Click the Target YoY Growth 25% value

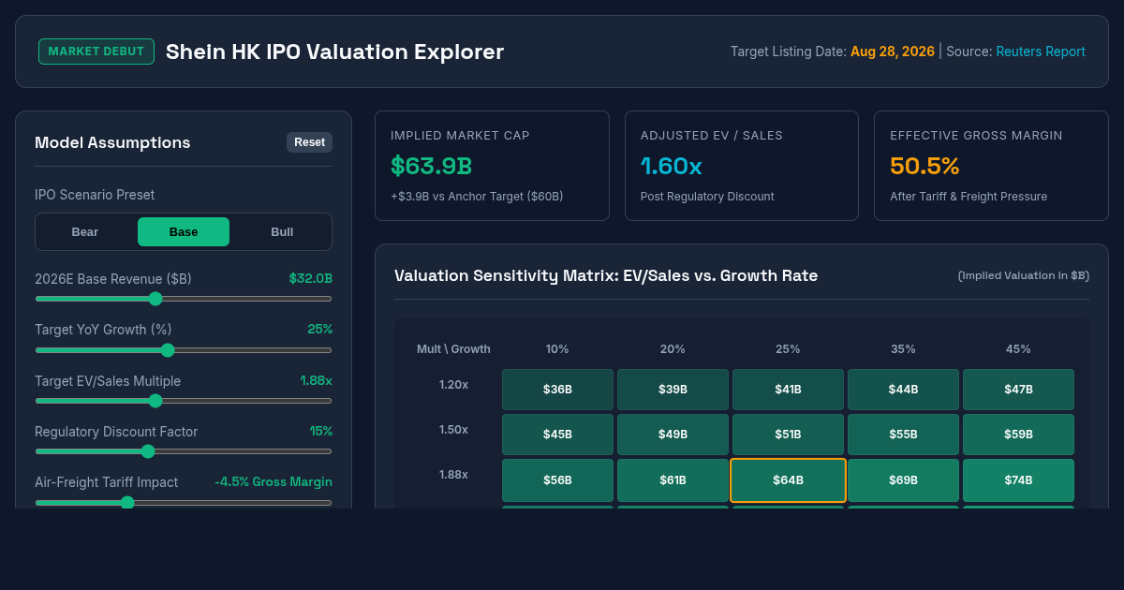point(319,329)
